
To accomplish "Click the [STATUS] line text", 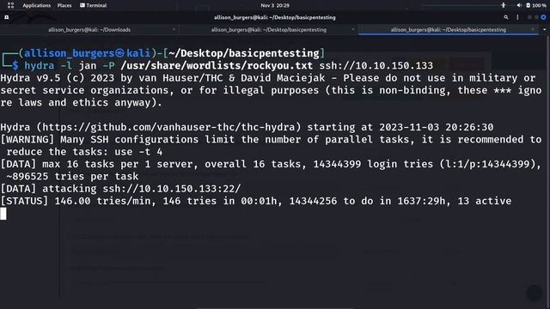I will [x=256, y=201].
